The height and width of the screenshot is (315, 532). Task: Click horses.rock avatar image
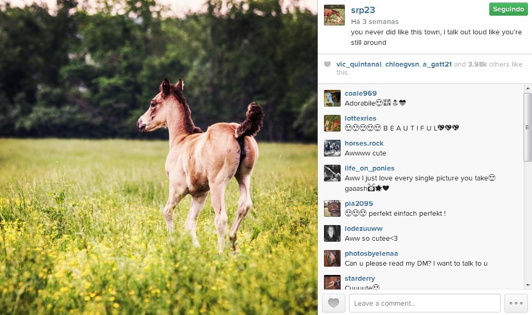(332, 148)
